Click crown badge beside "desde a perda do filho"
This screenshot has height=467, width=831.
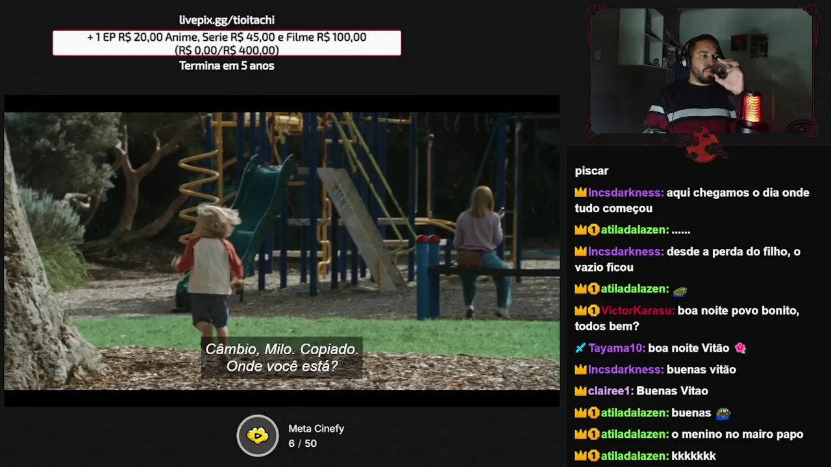580,252
